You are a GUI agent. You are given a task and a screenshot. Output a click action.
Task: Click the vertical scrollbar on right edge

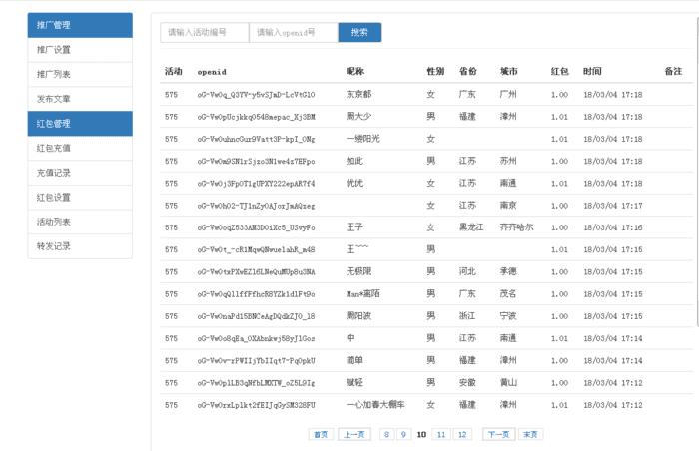[697, 172]
